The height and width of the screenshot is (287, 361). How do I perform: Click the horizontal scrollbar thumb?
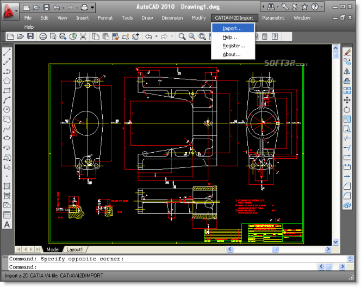click(x=275, y=249)
